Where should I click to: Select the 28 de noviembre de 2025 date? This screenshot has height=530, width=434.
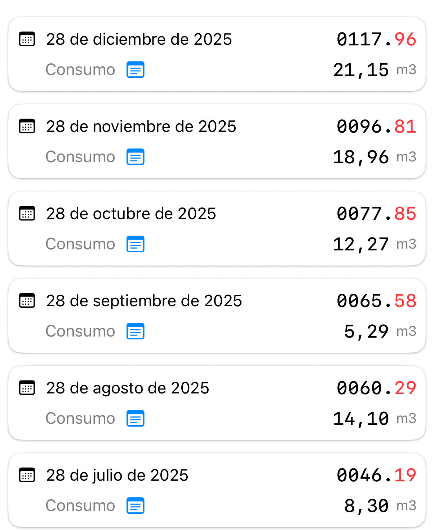click(141, 126)
